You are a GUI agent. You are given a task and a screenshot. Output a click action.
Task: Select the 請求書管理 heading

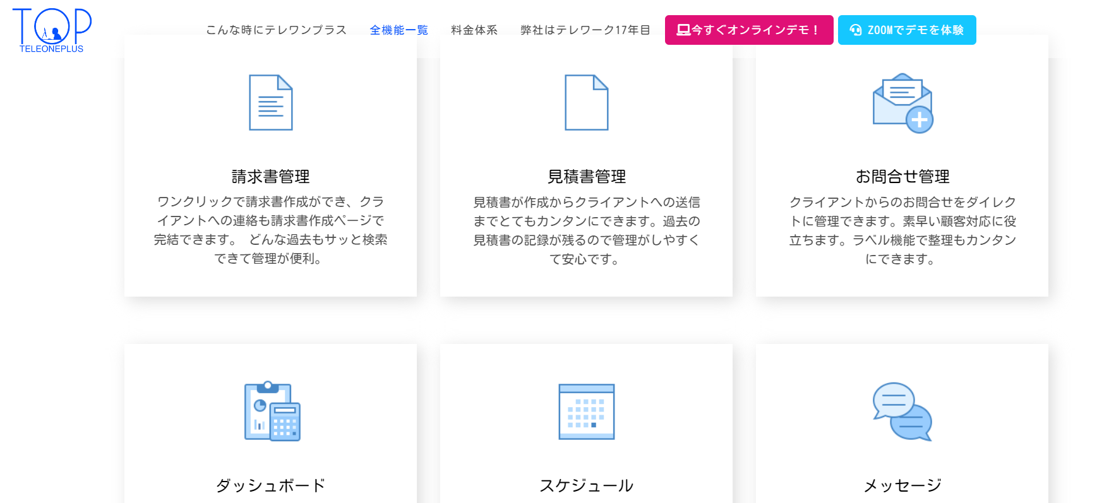[x=270, y=176]
